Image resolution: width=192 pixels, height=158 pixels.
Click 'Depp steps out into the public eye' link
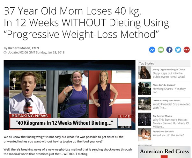pyautogui.click(x=169, y=75)
